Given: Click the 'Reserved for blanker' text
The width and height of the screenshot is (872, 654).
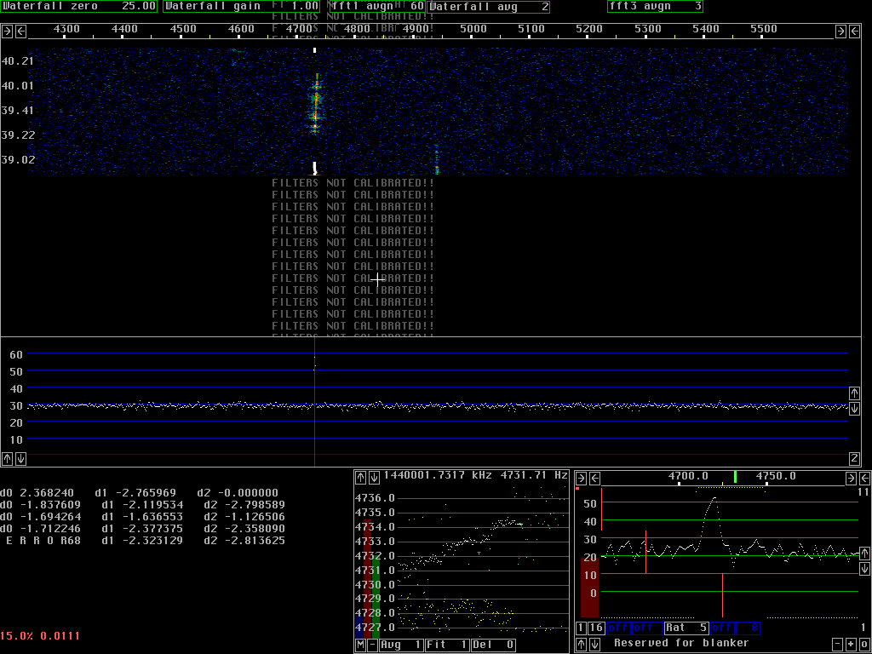Looking at the screenshot, I should click(x=681, y=643).
